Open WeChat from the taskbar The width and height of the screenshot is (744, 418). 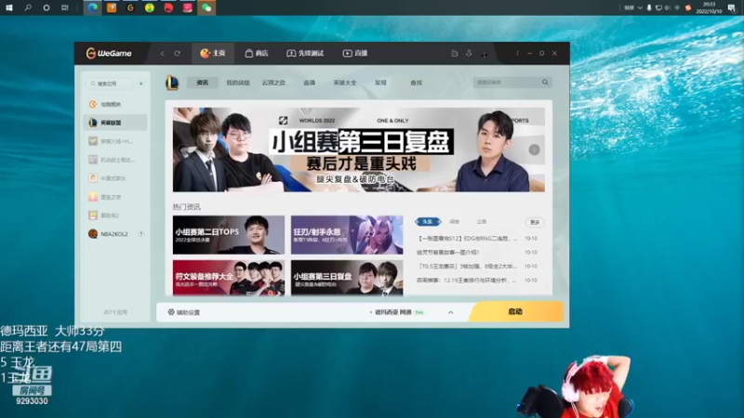[206, 7]
